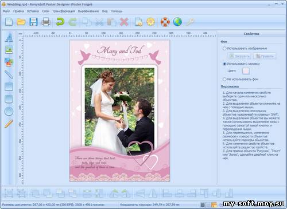Select the Pencil drawing tool

tap(9, 124)
